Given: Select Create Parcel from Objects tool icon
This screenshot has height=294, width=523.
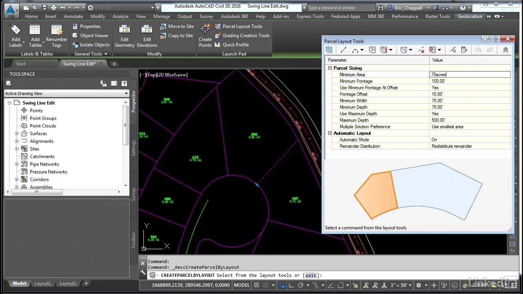Looking at the screenshot, I should (329, 50).
